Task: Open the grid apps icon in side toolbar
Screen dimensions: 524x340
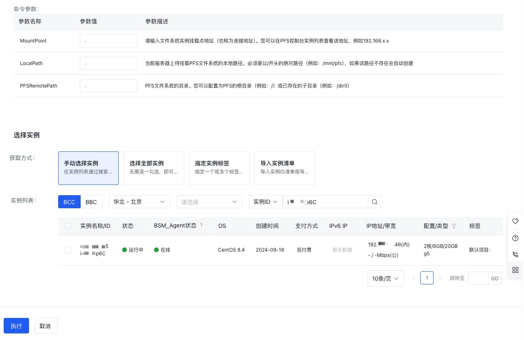Action: (x=515, y=270)
